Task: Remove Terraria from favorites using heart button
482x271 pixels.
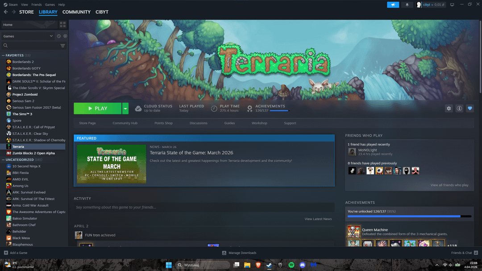Action: [x=470, y=108]
